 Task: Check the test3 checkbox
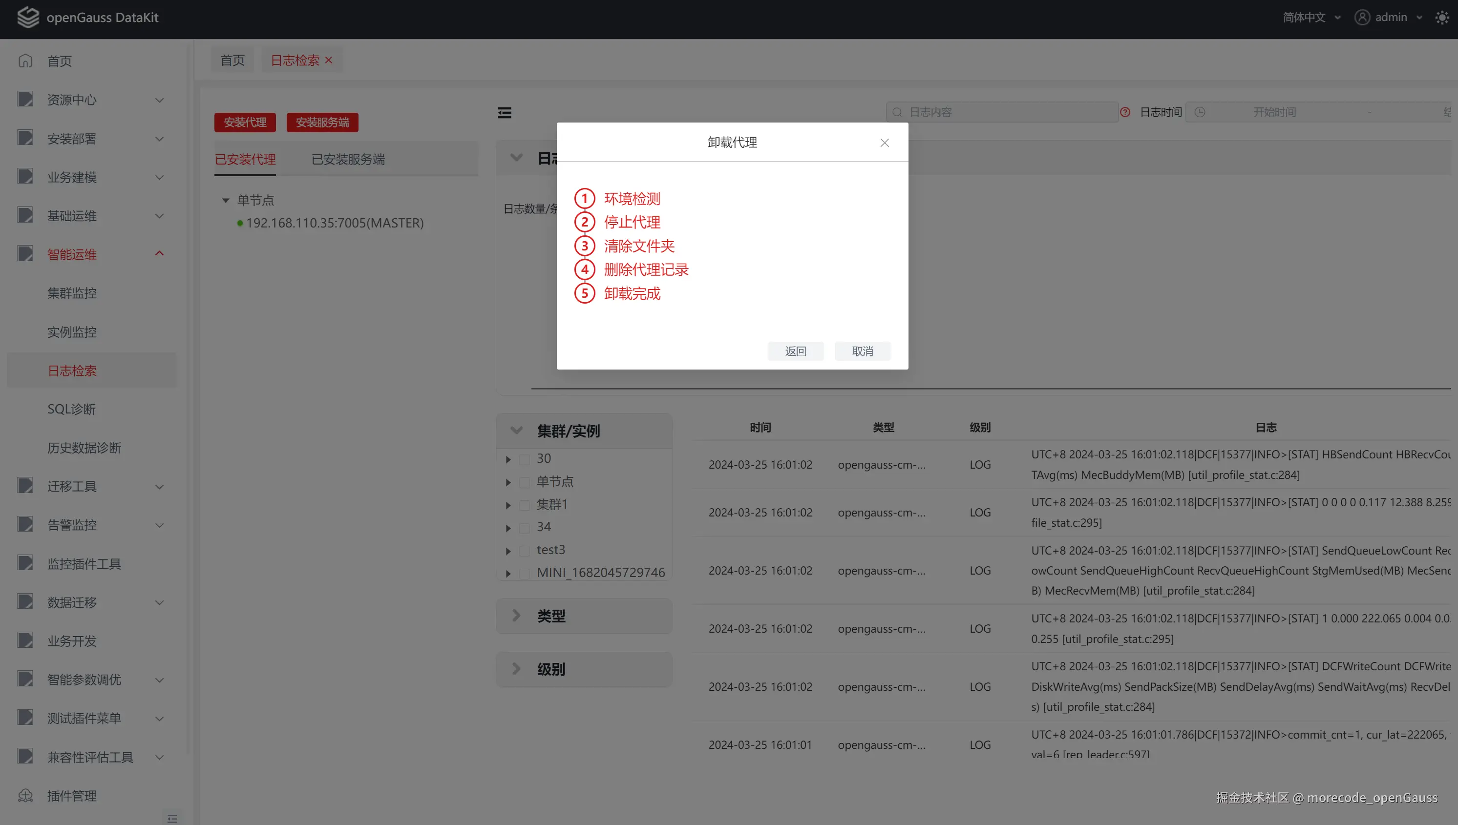coord(525,550)
